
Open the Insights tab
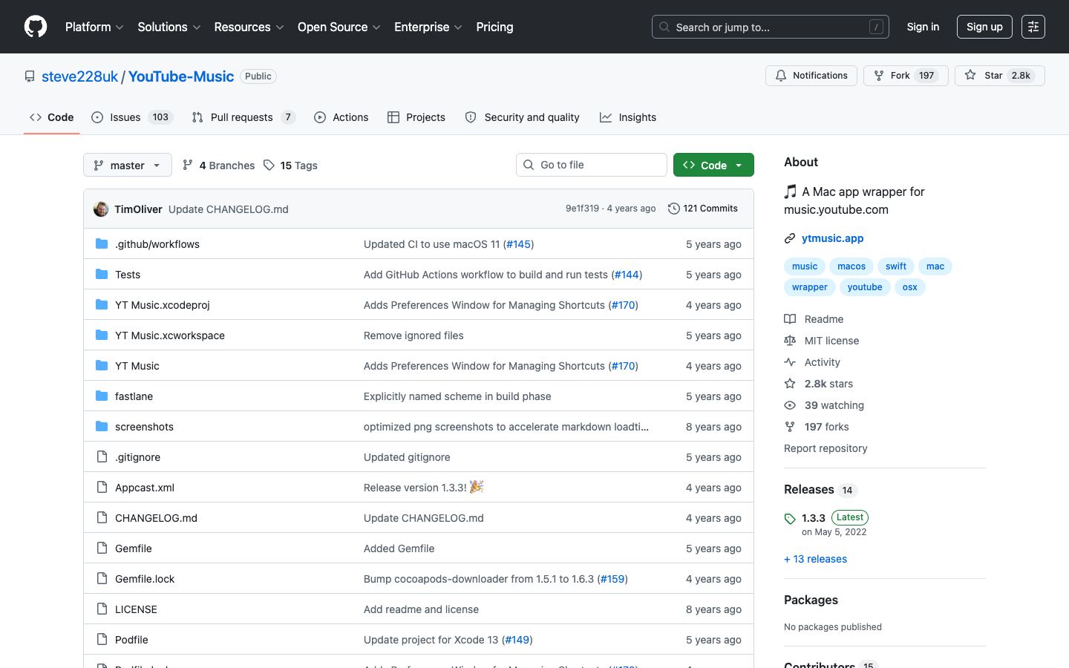(x=628, y=117)
